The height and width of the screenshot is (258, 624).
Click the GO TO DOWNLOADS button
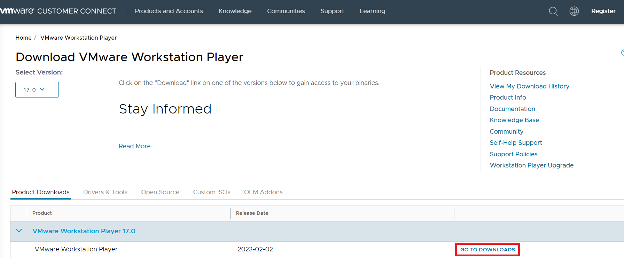487,250
